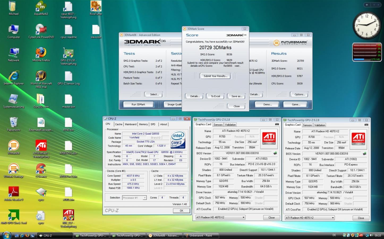Launch 3DMark06 from the desktop
384x239 pixels.
click(14, 148)
